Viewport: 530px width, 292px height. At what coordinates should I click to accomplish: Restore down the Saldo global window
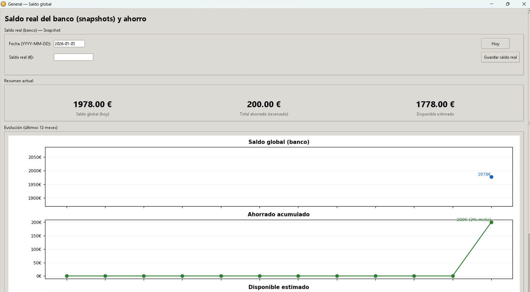tap(507, 4)
